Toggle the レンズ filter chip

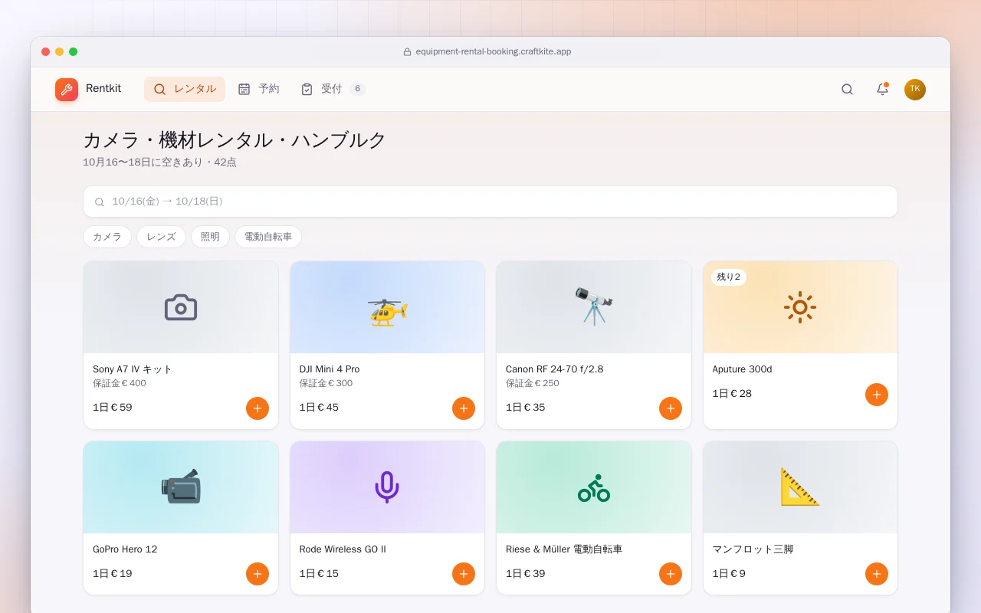click(161, 237)
